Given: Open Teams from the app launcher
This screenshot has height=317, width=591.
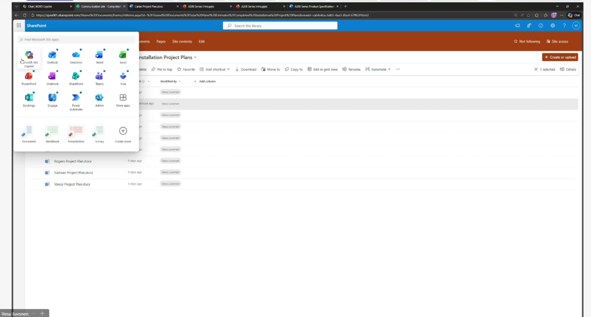Looking at the screenshot, I should pos(99,77).
